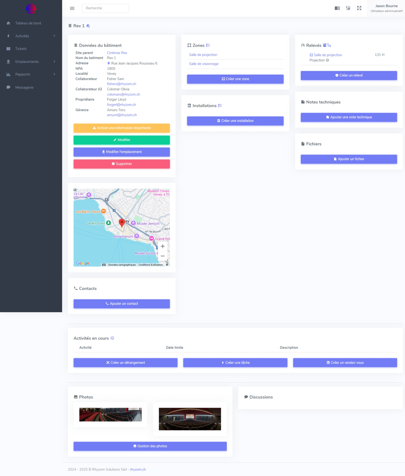Screen dimensions: 405x476
Task: Click the list icon beside Zones
Action: 208,45
